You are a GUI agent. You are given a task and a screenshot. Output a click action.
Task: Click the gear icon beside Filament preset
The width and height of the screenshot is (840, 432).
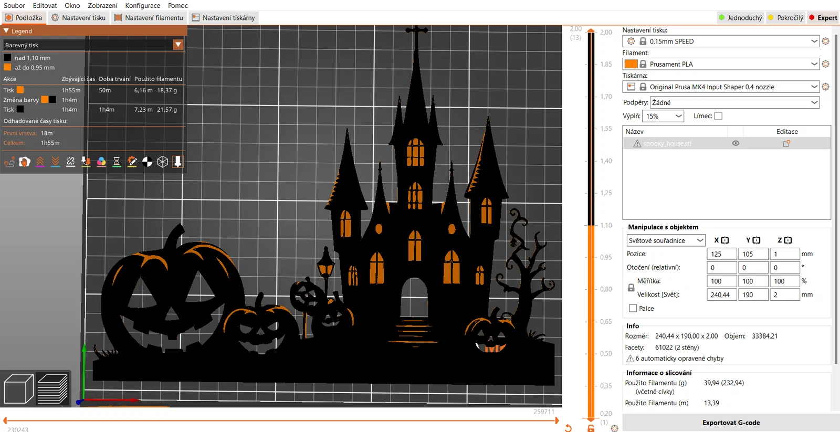(x=825, y=64)
